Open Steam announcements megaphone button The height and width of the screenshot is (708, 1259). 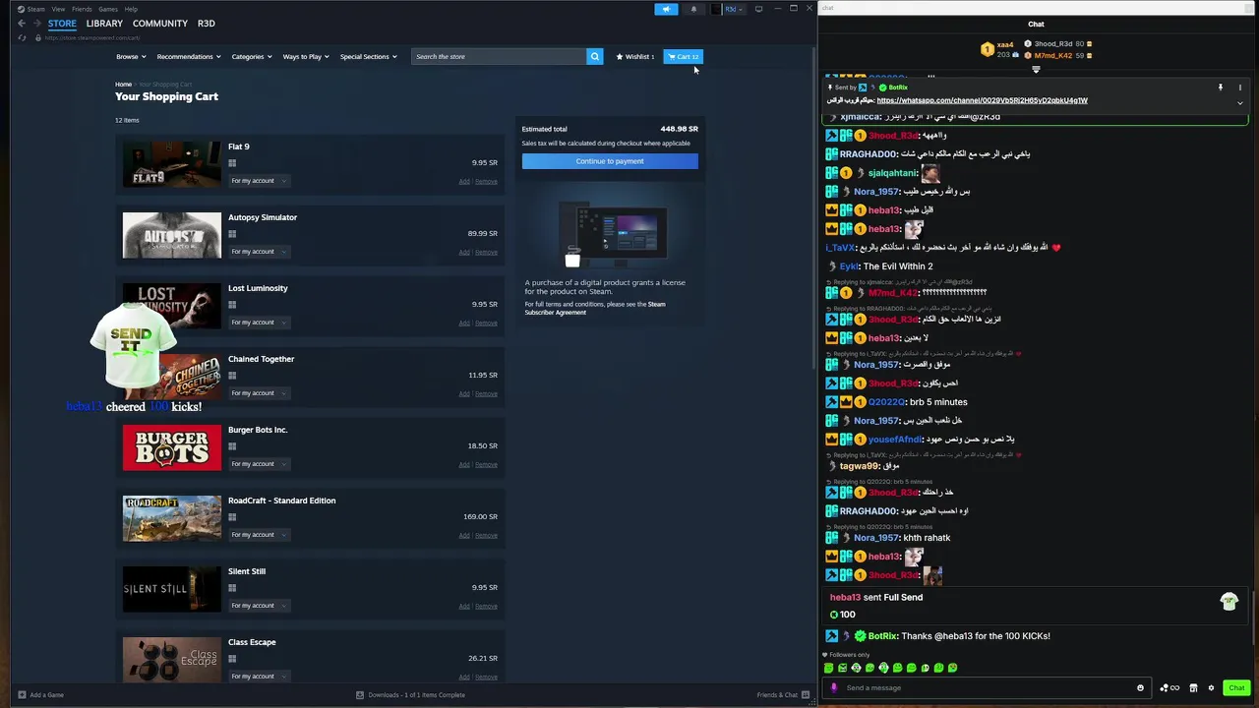click(666, 9)
